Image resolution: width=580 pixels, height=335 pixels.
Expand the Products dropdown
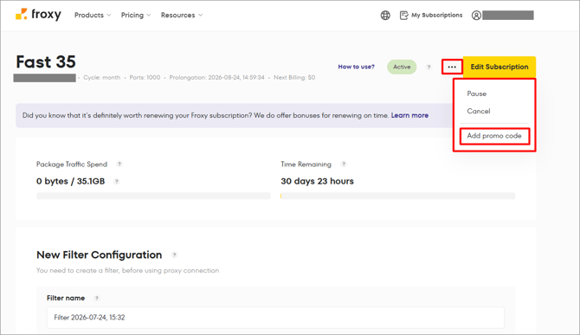[93, 16]
